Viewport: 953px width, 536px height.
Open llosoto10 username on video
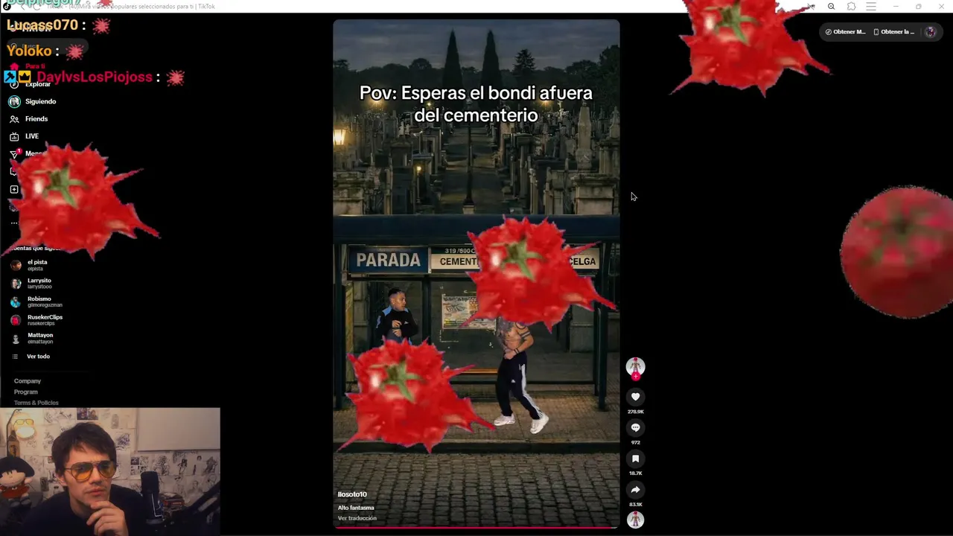[352, 494]
